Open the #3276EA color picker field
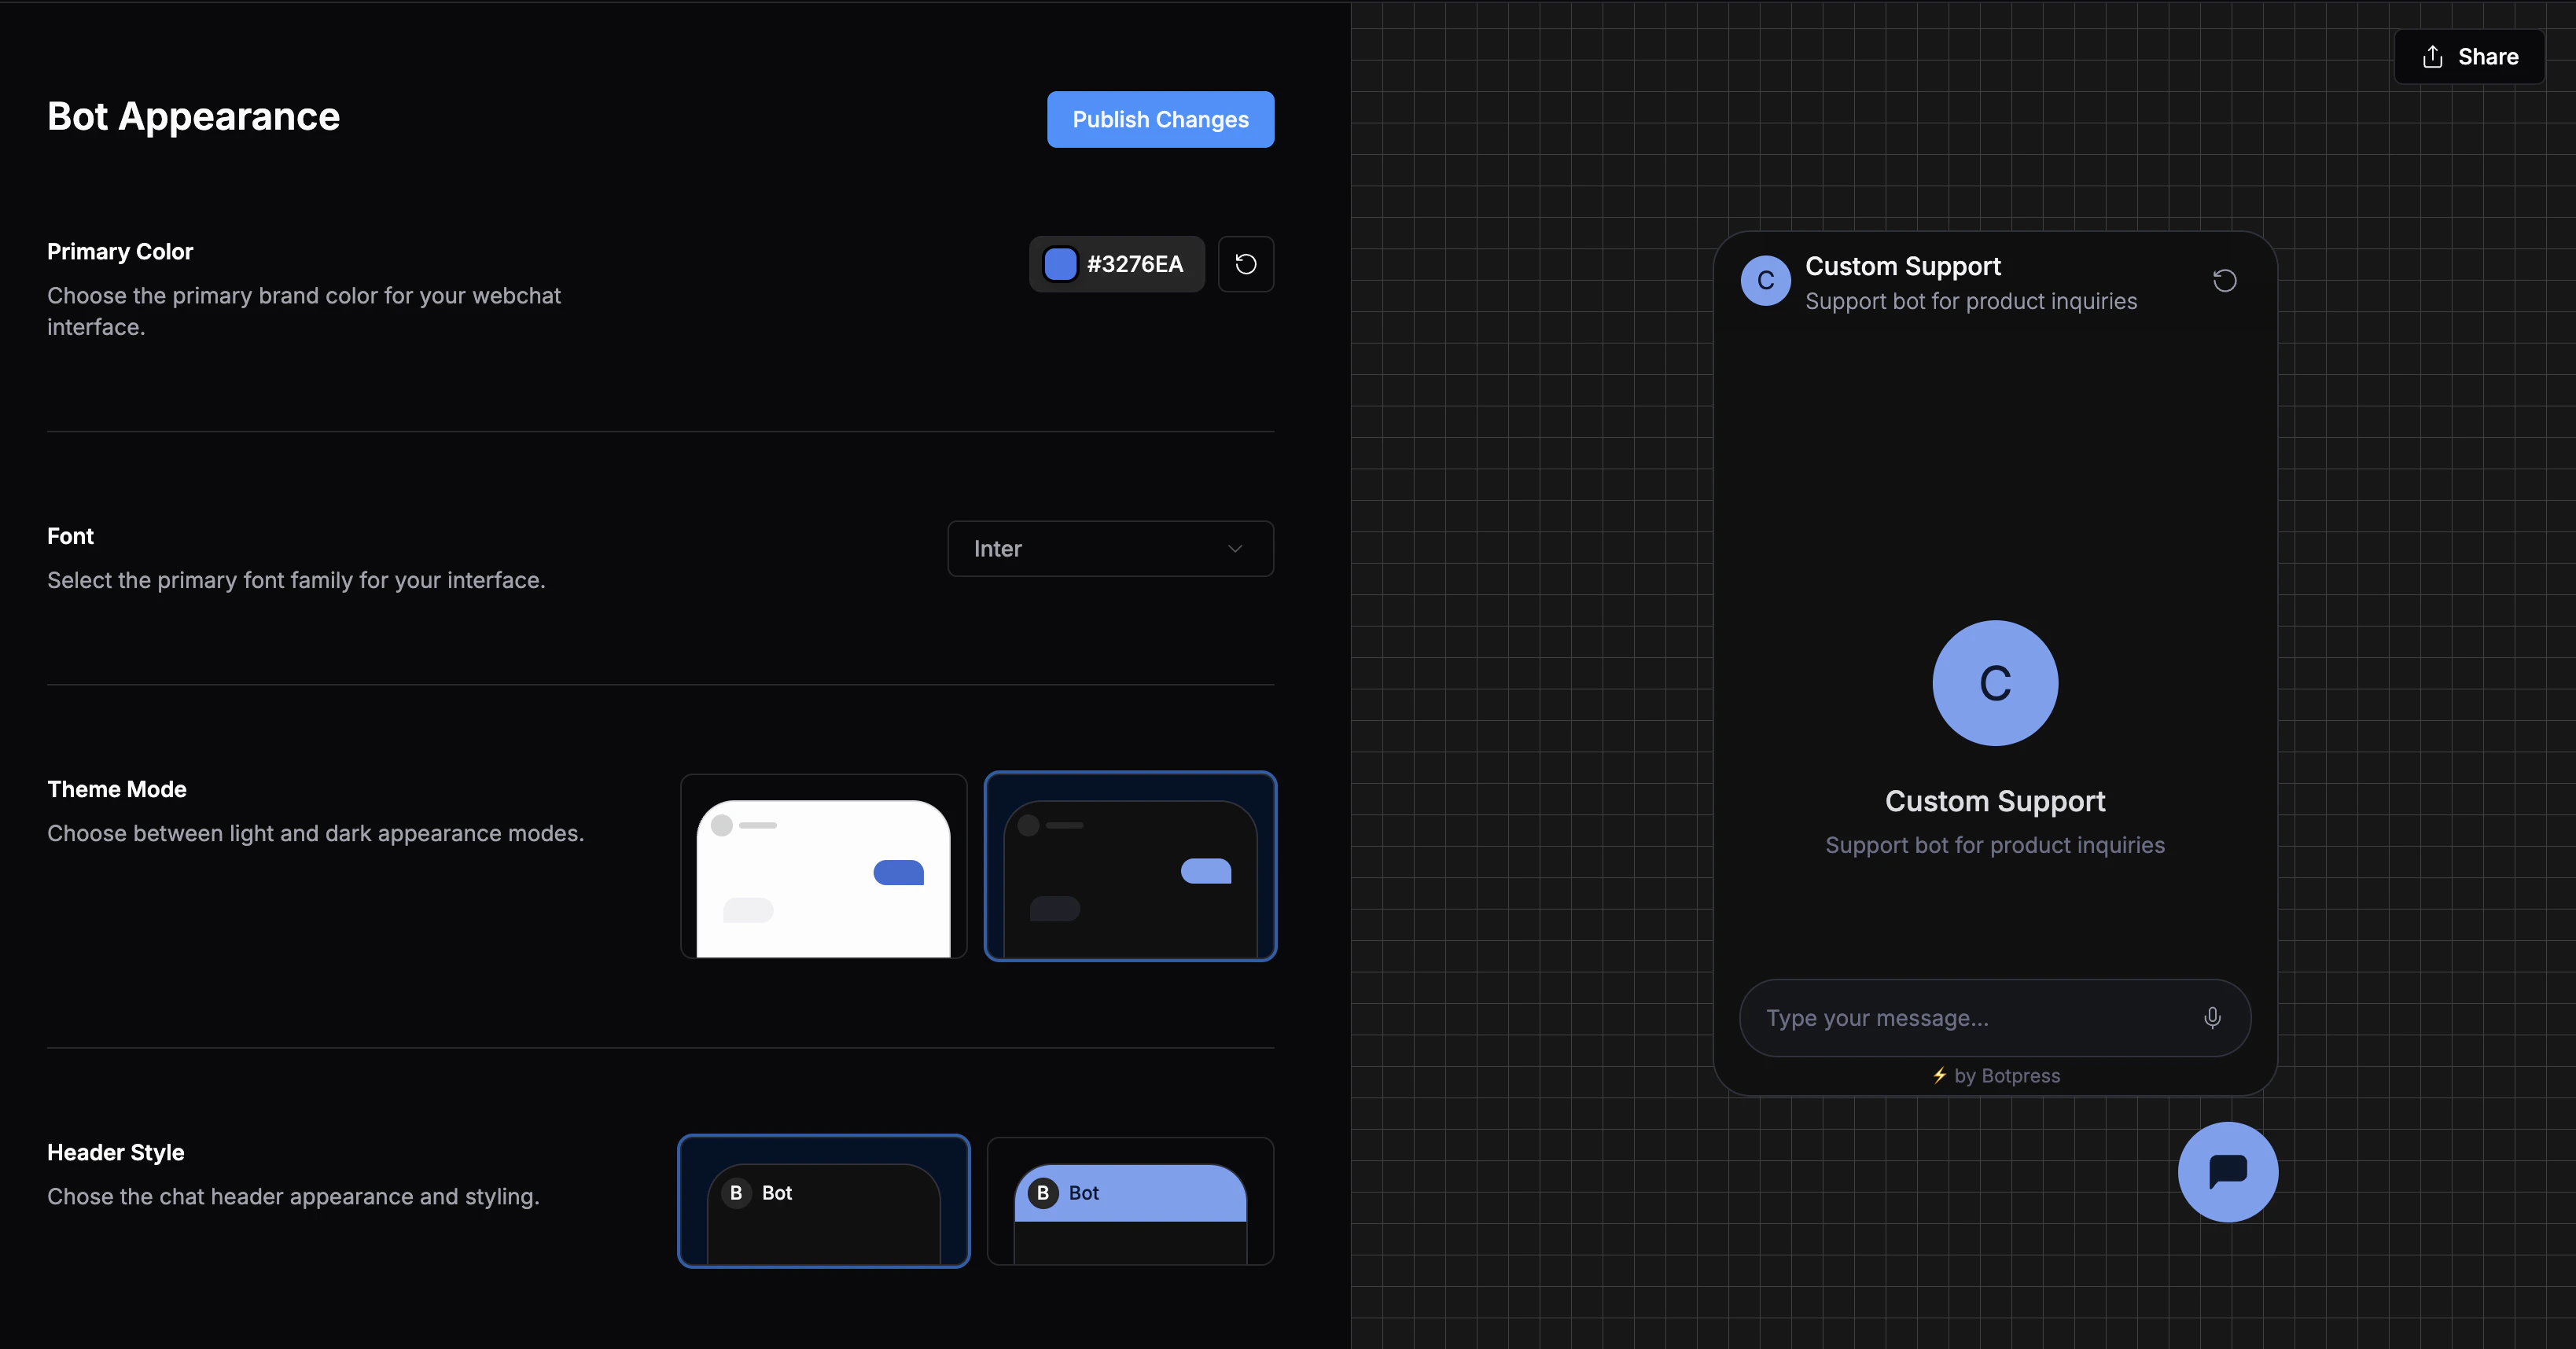The image size is (2576, 1349). click(1134, 264)
